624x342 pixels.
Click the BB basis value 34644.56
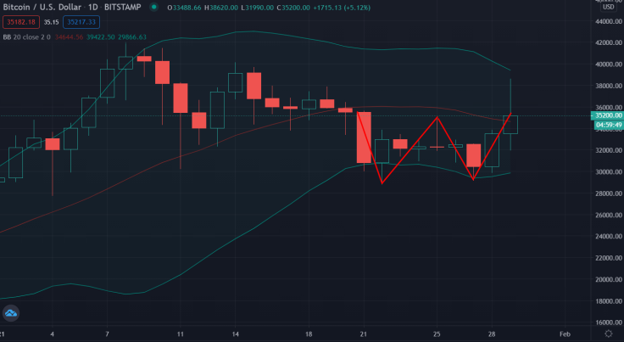69,37
